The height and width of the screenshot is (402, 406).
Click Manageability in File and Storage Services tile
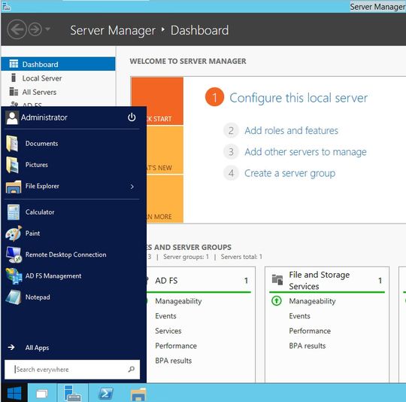tap(312, 301)
